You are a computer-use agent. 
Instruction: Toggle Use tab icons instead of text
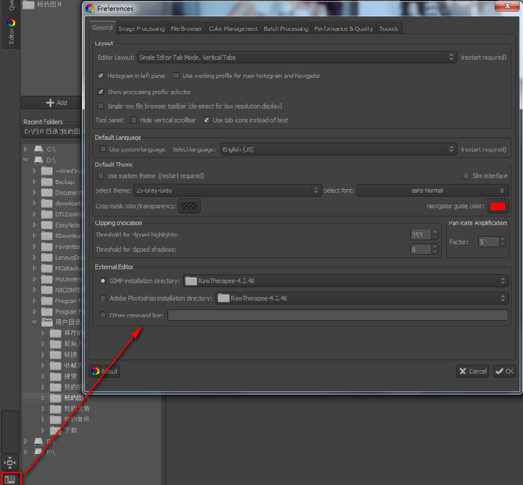206,120
